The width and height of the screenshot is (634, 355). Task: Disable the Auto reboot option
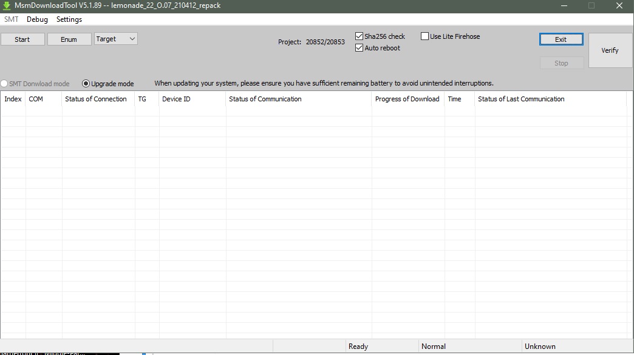[360, 48]
